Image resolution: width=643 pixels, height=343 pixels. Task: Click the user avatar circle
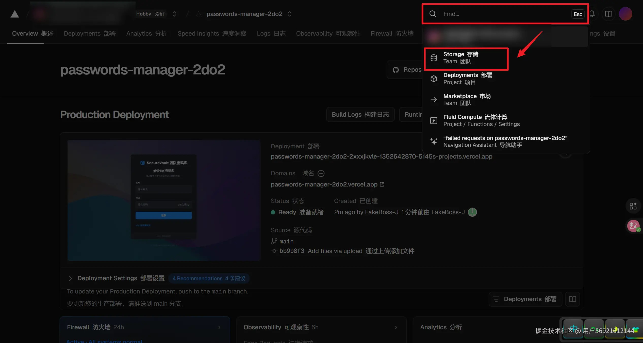click(x=625, y=14)
